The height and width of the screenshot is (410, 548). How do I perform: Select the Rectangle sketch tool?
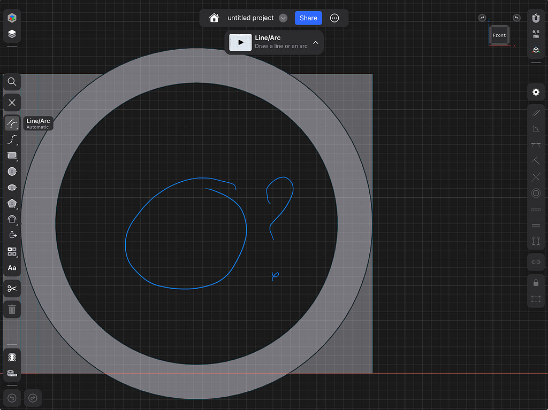point(12,156)
